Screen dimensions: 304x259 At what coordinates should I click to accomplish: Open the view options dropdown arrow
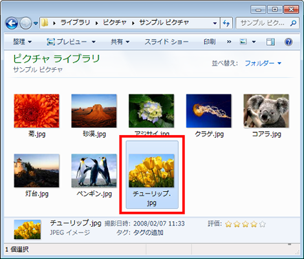tap(254, 42)
